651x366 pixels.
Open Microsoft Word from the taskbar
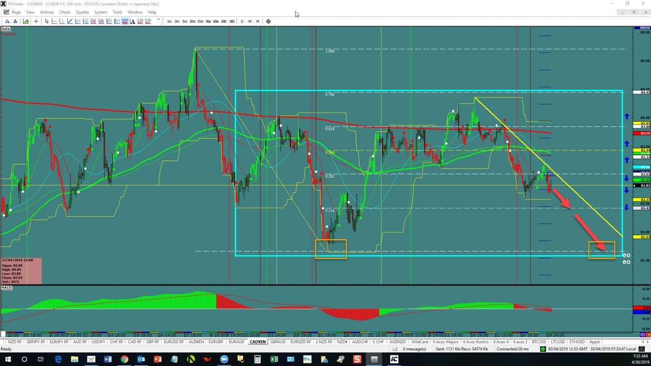[108, 359]
